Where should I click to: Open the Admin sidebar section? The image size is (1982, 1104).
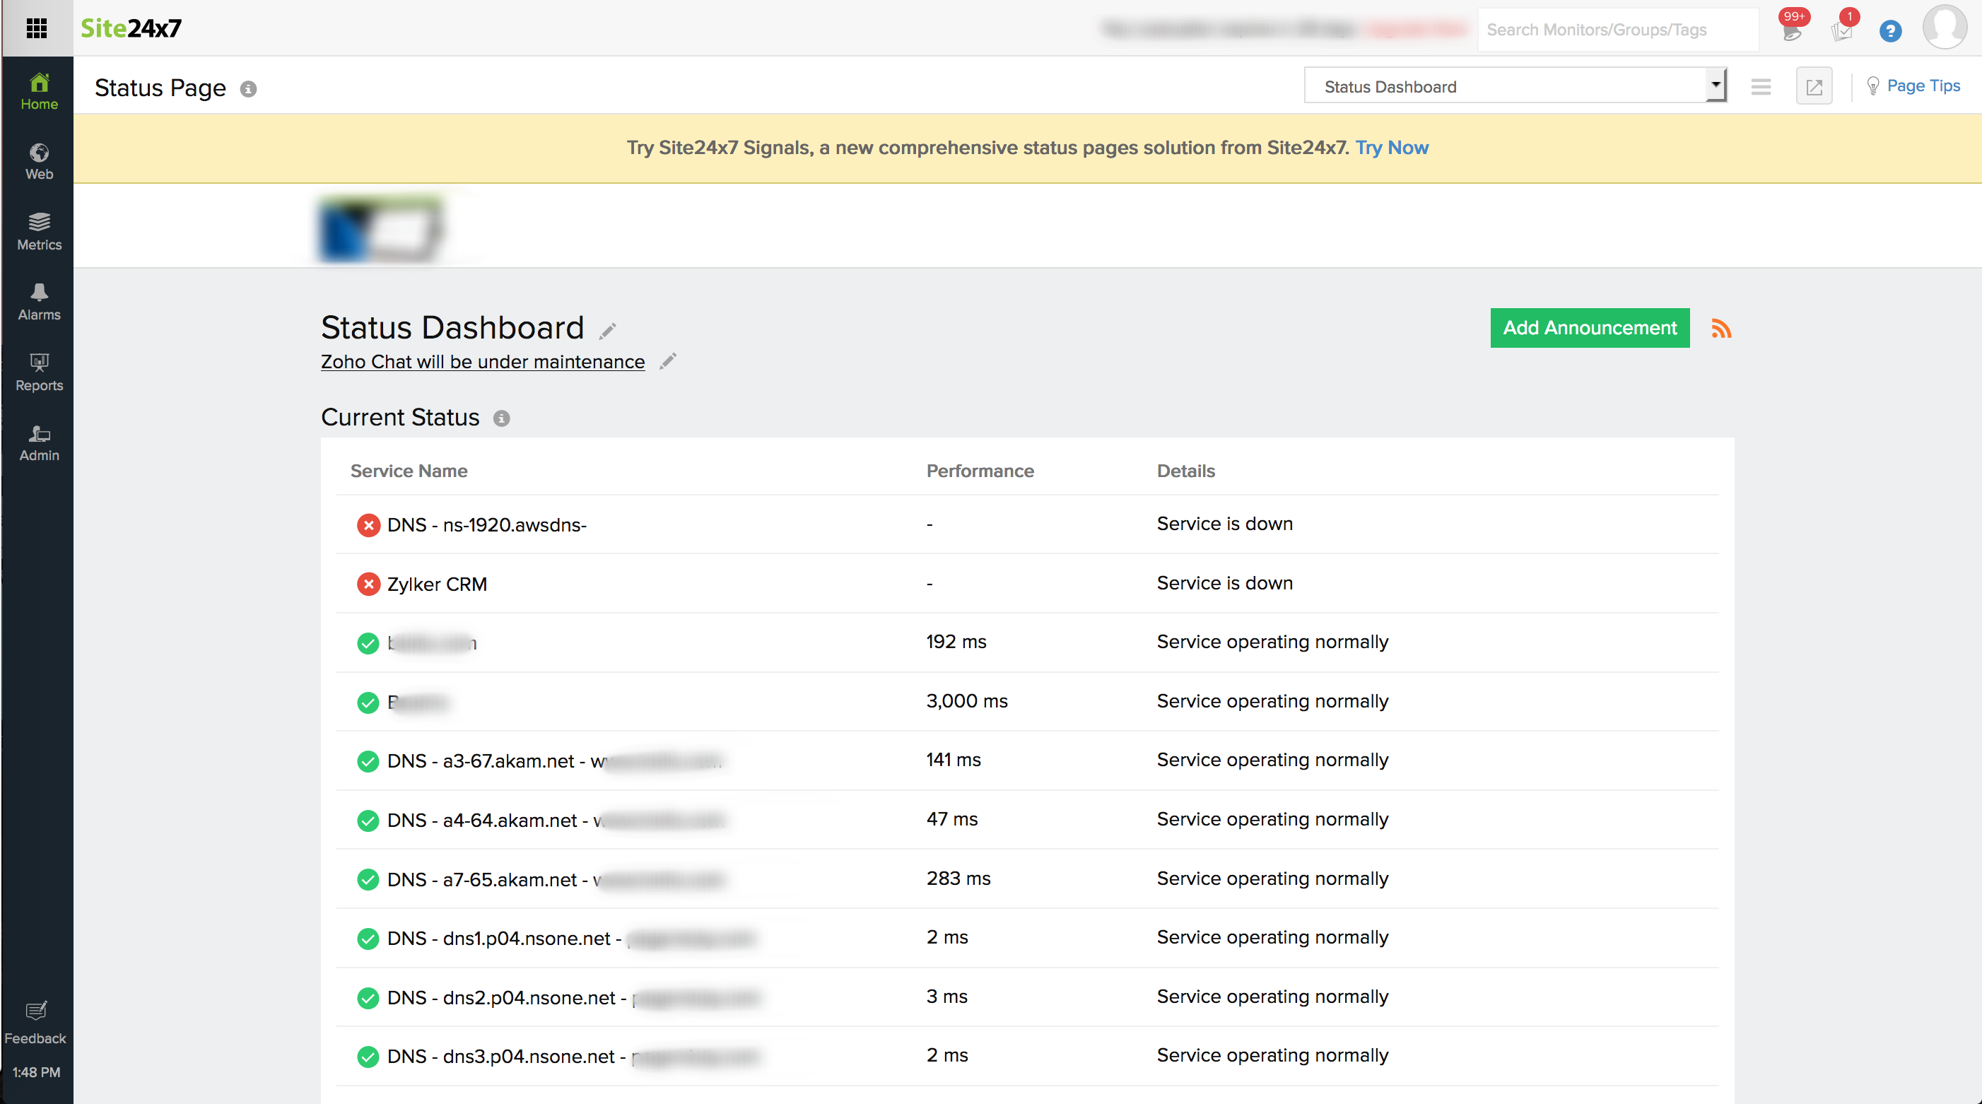tap(38, 442)
